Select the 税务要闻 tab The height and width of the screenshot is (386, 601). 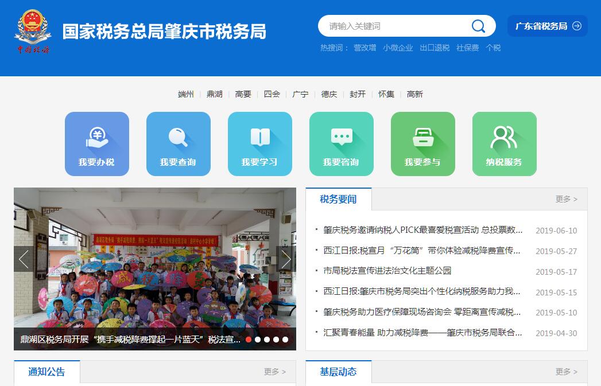click(339, 199)
